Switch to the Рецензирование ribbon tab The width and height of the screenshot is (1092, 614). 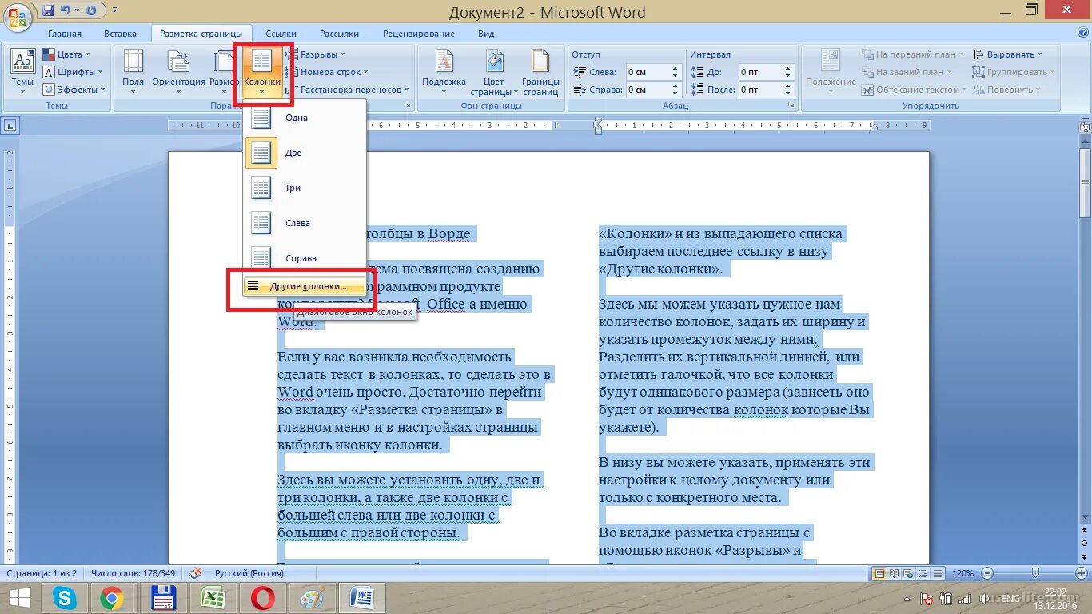(x=419, y=34)
